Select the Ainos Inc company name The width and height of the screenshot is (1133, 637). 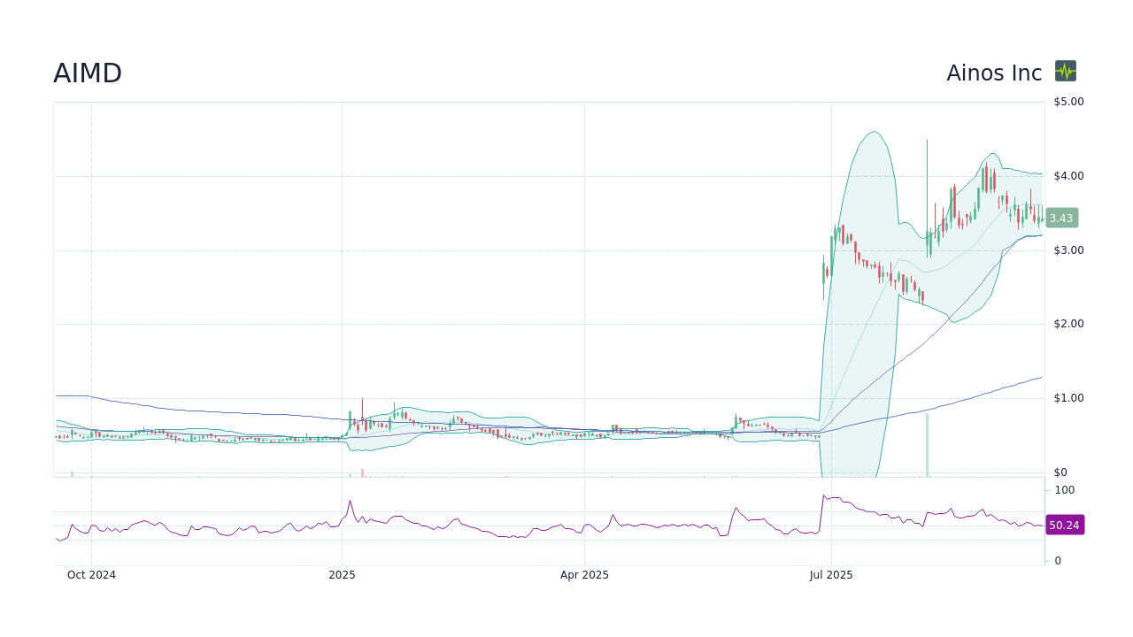pos(993,73)
